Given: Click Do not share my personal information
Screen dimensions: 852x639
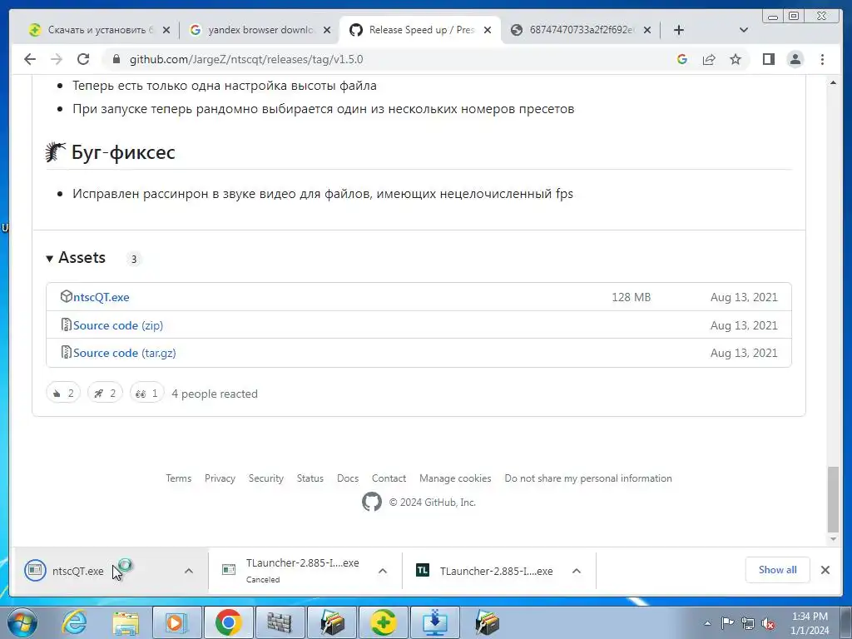Looking at the screenshot, I should tap(588, 478).
